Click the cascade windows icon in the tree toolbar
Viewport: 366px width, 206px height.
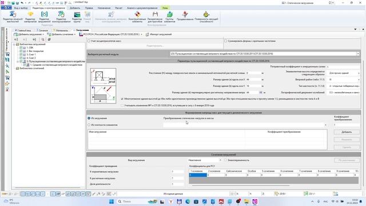click(49, 39)
